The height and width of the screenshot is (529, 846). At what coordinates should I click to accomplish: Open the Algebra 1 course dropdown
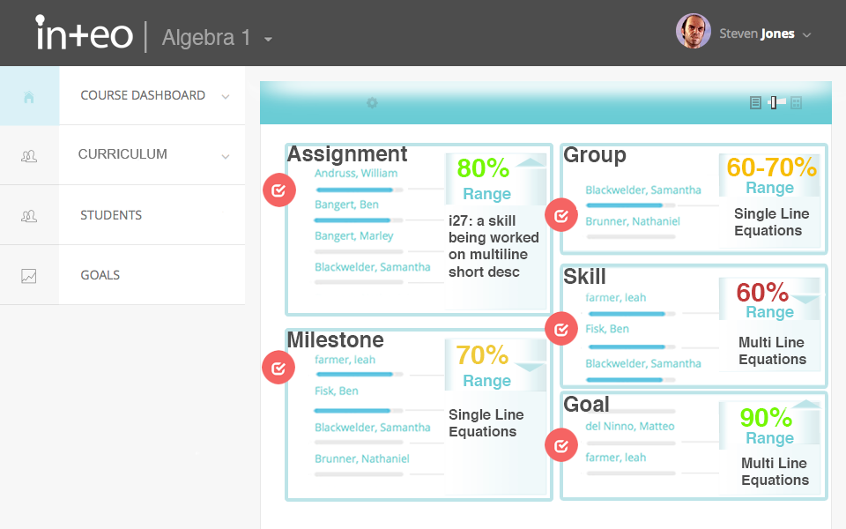click(x=268, y=39)
